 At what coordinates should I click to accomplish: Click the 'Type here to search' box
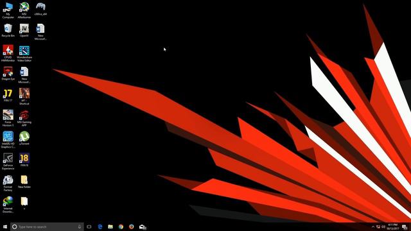(47, 227)
